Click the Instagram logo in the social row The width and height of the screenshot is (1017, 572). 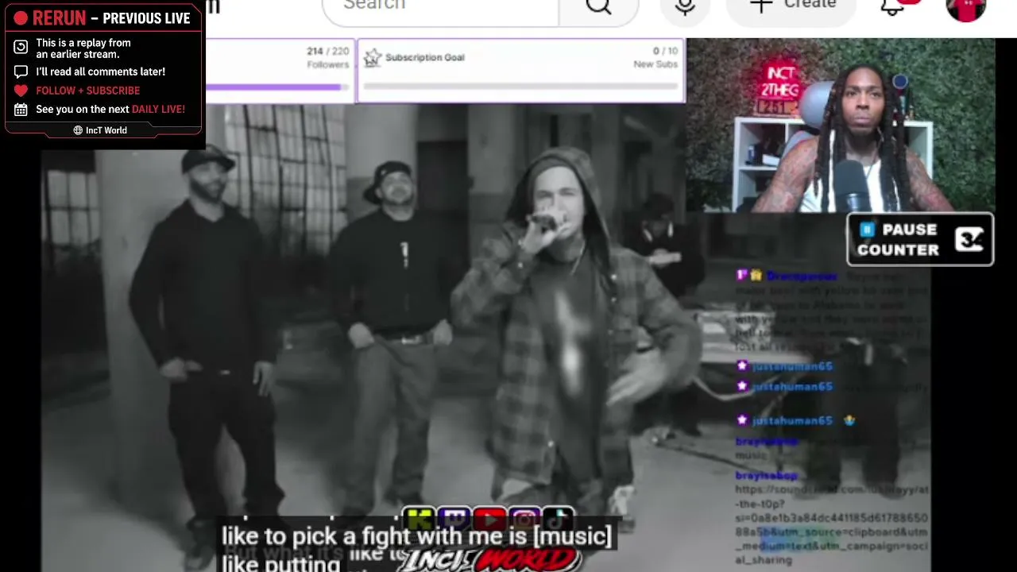tap(524, 520)
